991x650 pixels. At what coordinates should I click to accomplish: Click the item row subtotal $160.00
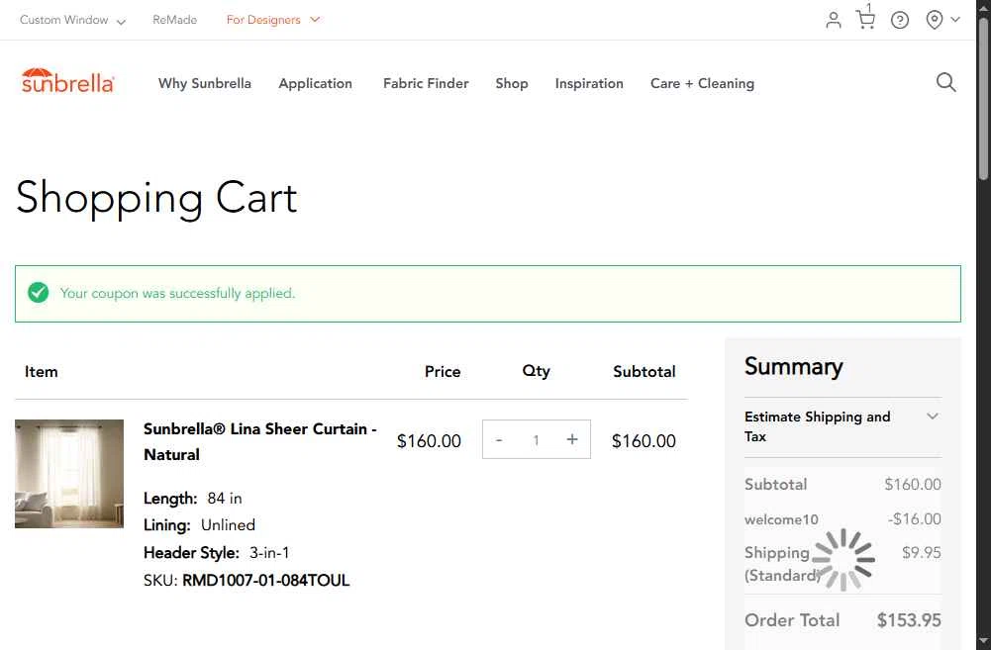pyautogui.click(x=644, y=441)
